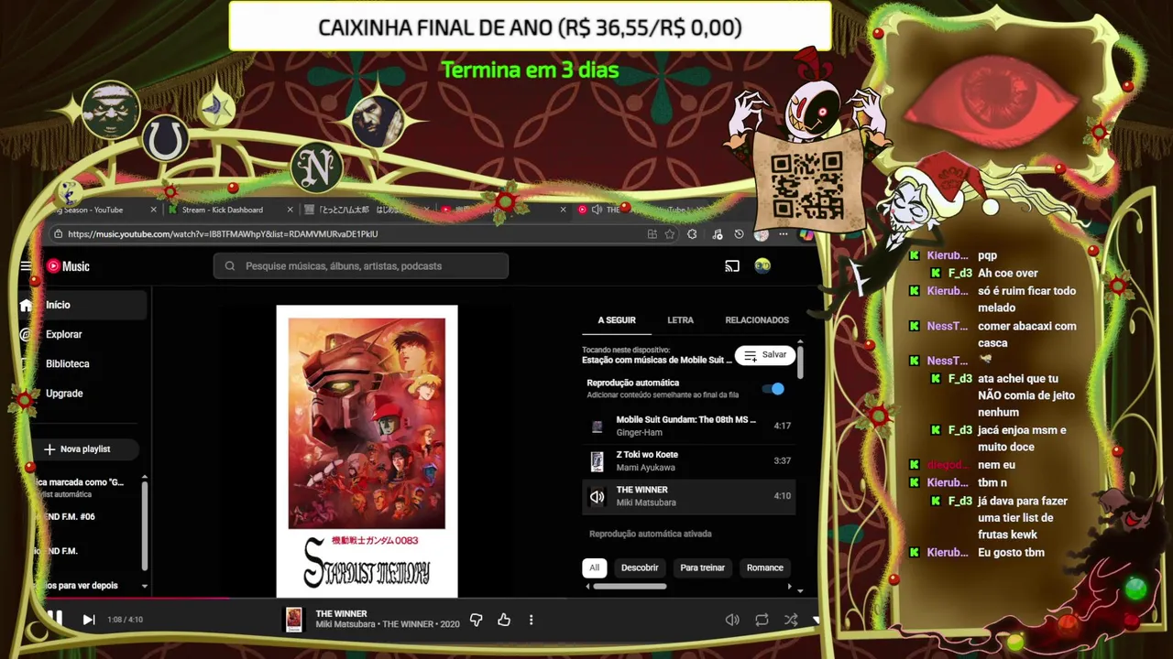Open more options for current song
This screenshot has width=1173, height=659.
[x=531, y=620]
